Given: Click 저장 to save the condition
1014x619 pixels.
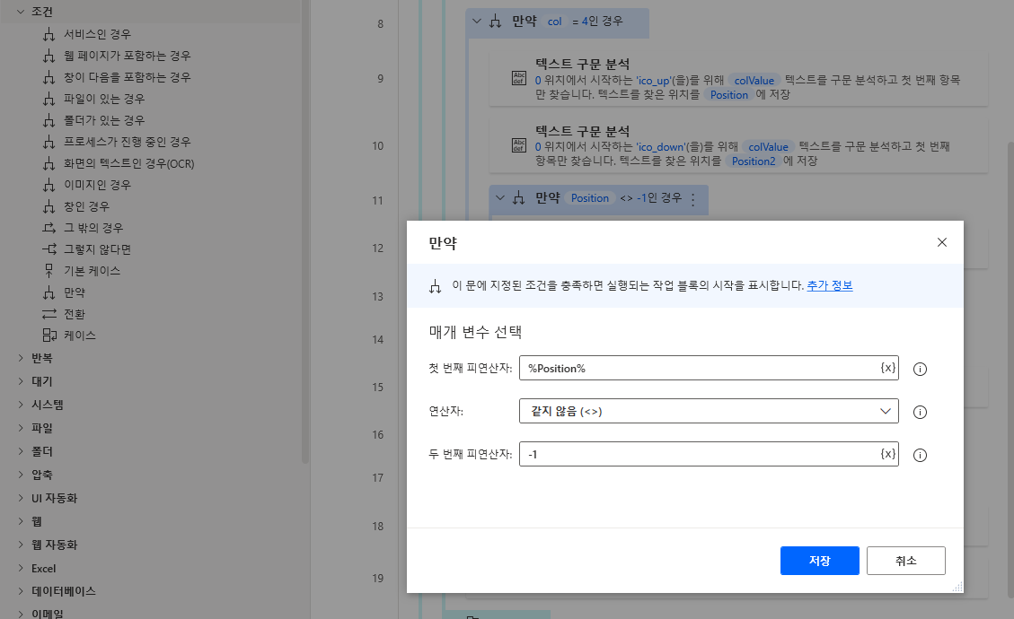Looking at the screenshot, I should 819,560.
